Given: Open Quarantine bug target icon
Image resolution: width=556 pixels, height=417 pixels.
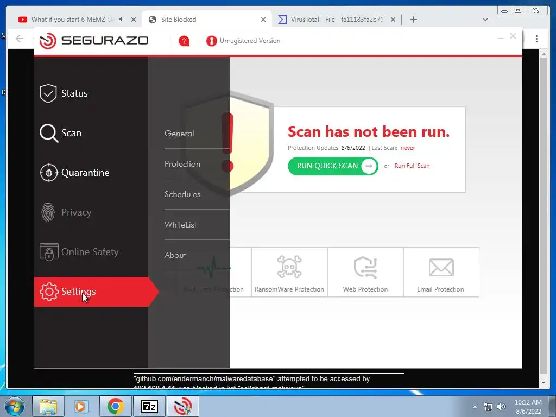Looking at the screenshot, I should click(x=48, y=173).
